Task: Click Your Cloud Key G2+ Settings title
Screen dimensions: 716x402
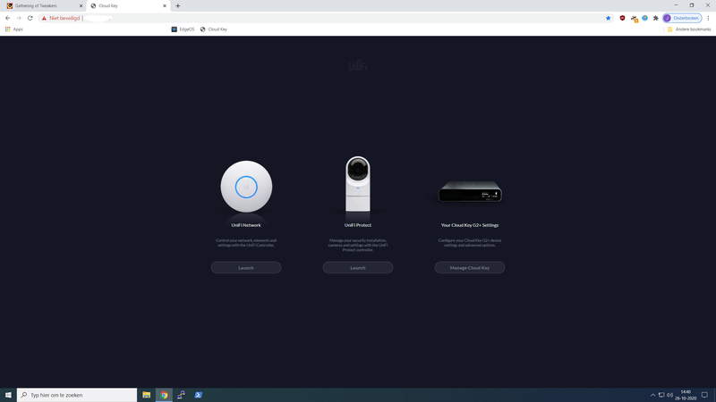Action: point(469,225)
